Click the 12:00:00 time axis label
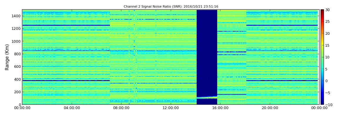 pyautogui.click(x=170, y=108)
